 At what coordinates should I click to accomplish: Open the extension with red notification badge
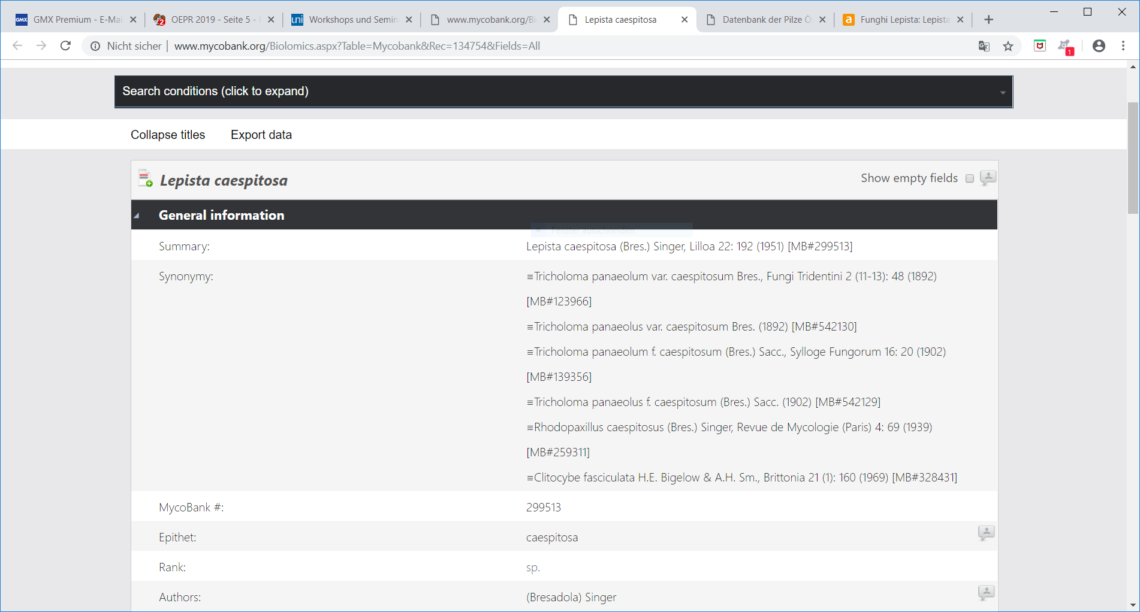[x=1065, y=46]
